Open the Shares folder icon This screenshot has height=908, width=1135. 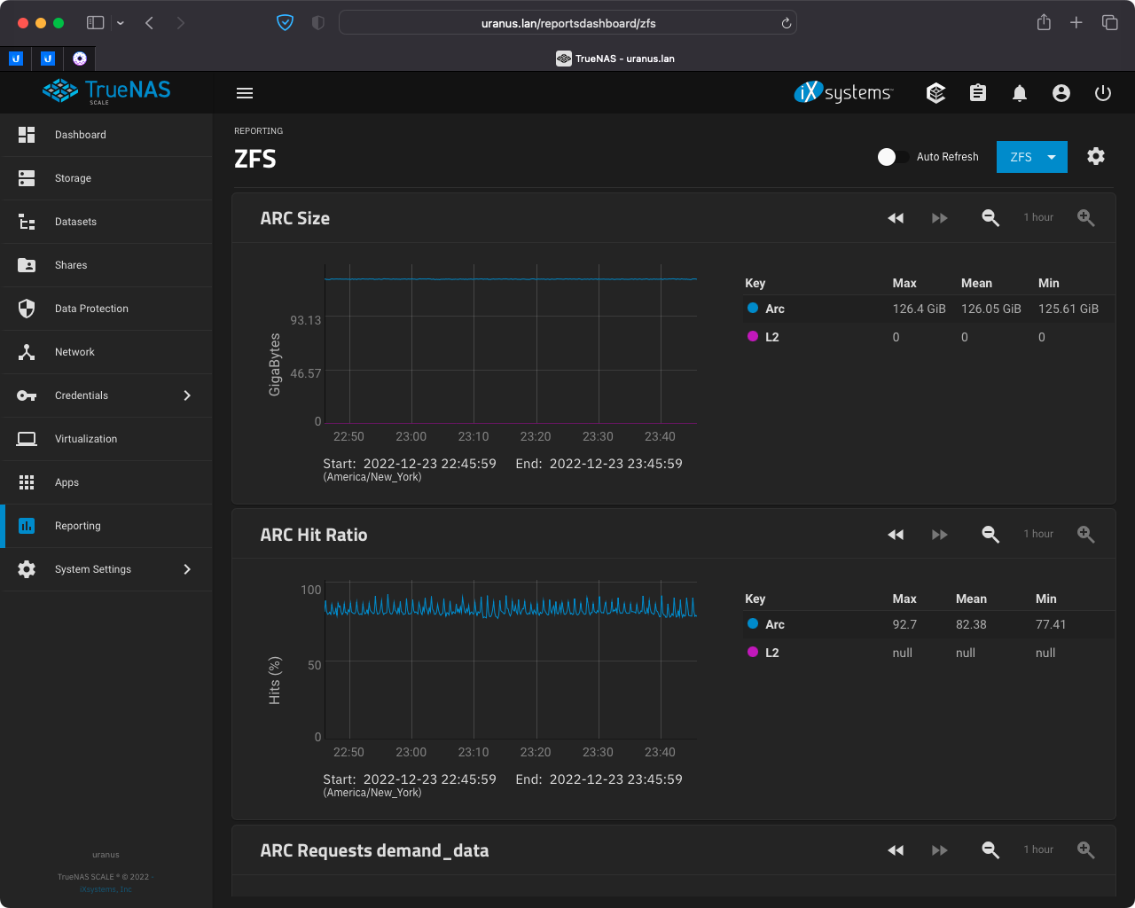[27, 265]
